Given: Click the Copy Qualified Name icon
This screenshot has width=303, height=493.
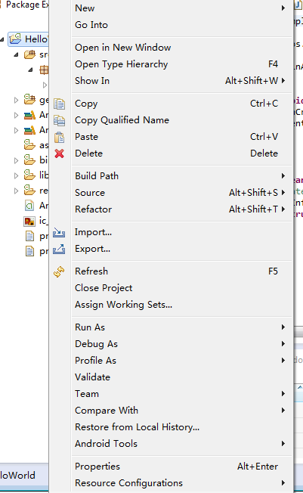Looking at the screenshot, I should click(59, 120).
